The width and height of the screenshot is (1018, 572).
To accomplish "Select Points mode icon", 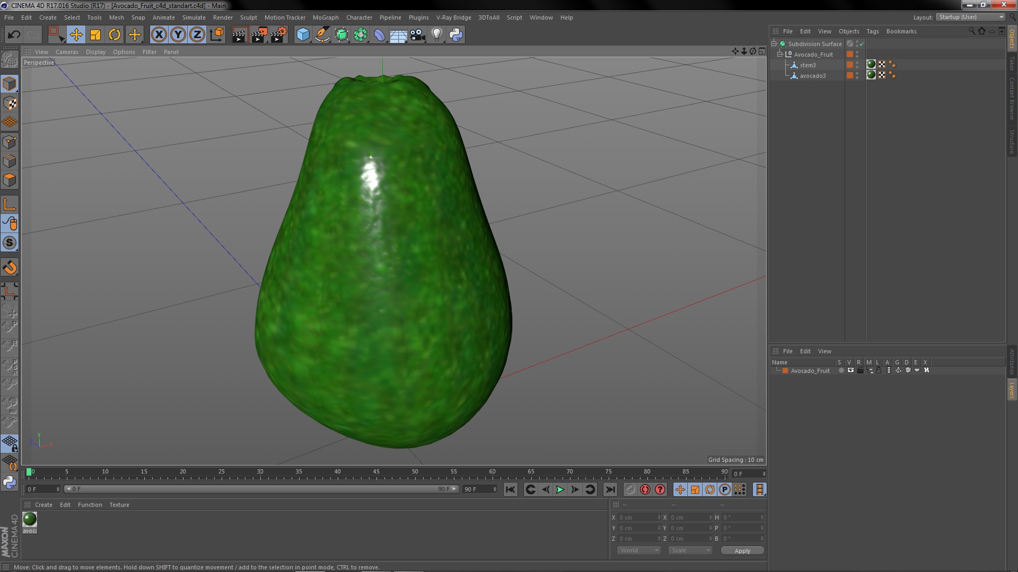I will coord(10,142).
